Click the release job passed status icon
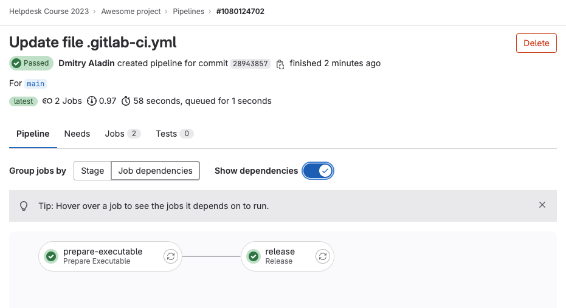This screenshot has height=308, width=566. point(254,256)
